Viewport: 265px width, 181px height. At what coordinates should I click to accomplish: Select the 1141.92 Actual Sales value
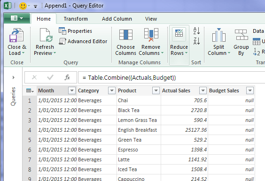click(184, 159)
